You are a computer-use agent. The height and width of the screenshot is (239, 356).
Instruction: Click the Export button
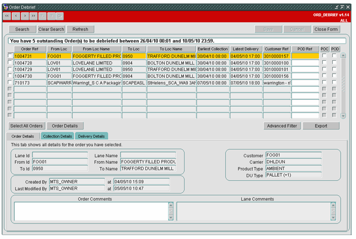click(x=321, y=126)
